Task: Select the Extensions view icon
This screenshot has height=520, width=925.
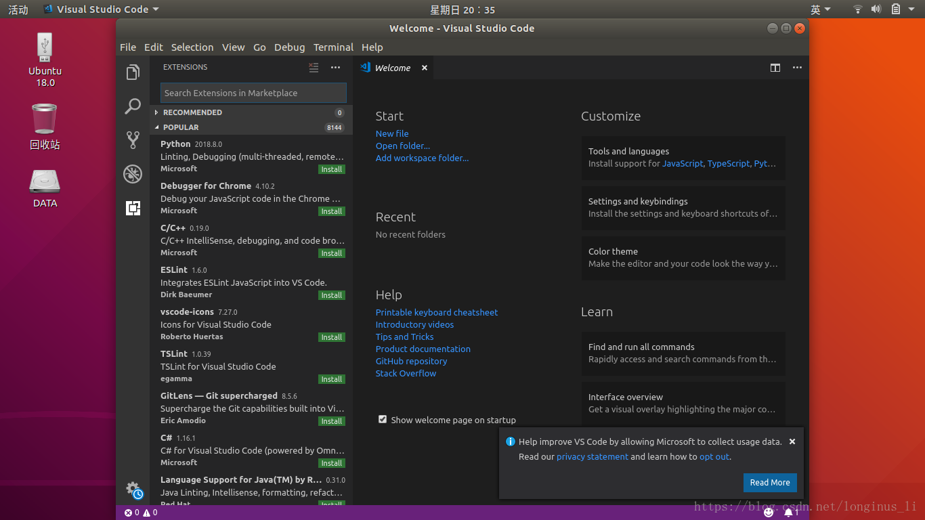Action: point(133,208)
